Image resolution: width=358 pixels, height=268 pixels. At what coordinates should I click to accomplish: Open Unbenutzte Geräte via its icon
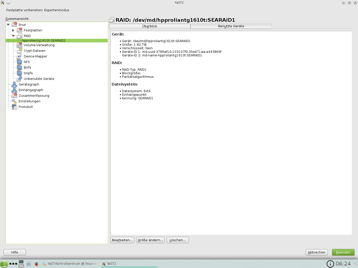(20, 79)
